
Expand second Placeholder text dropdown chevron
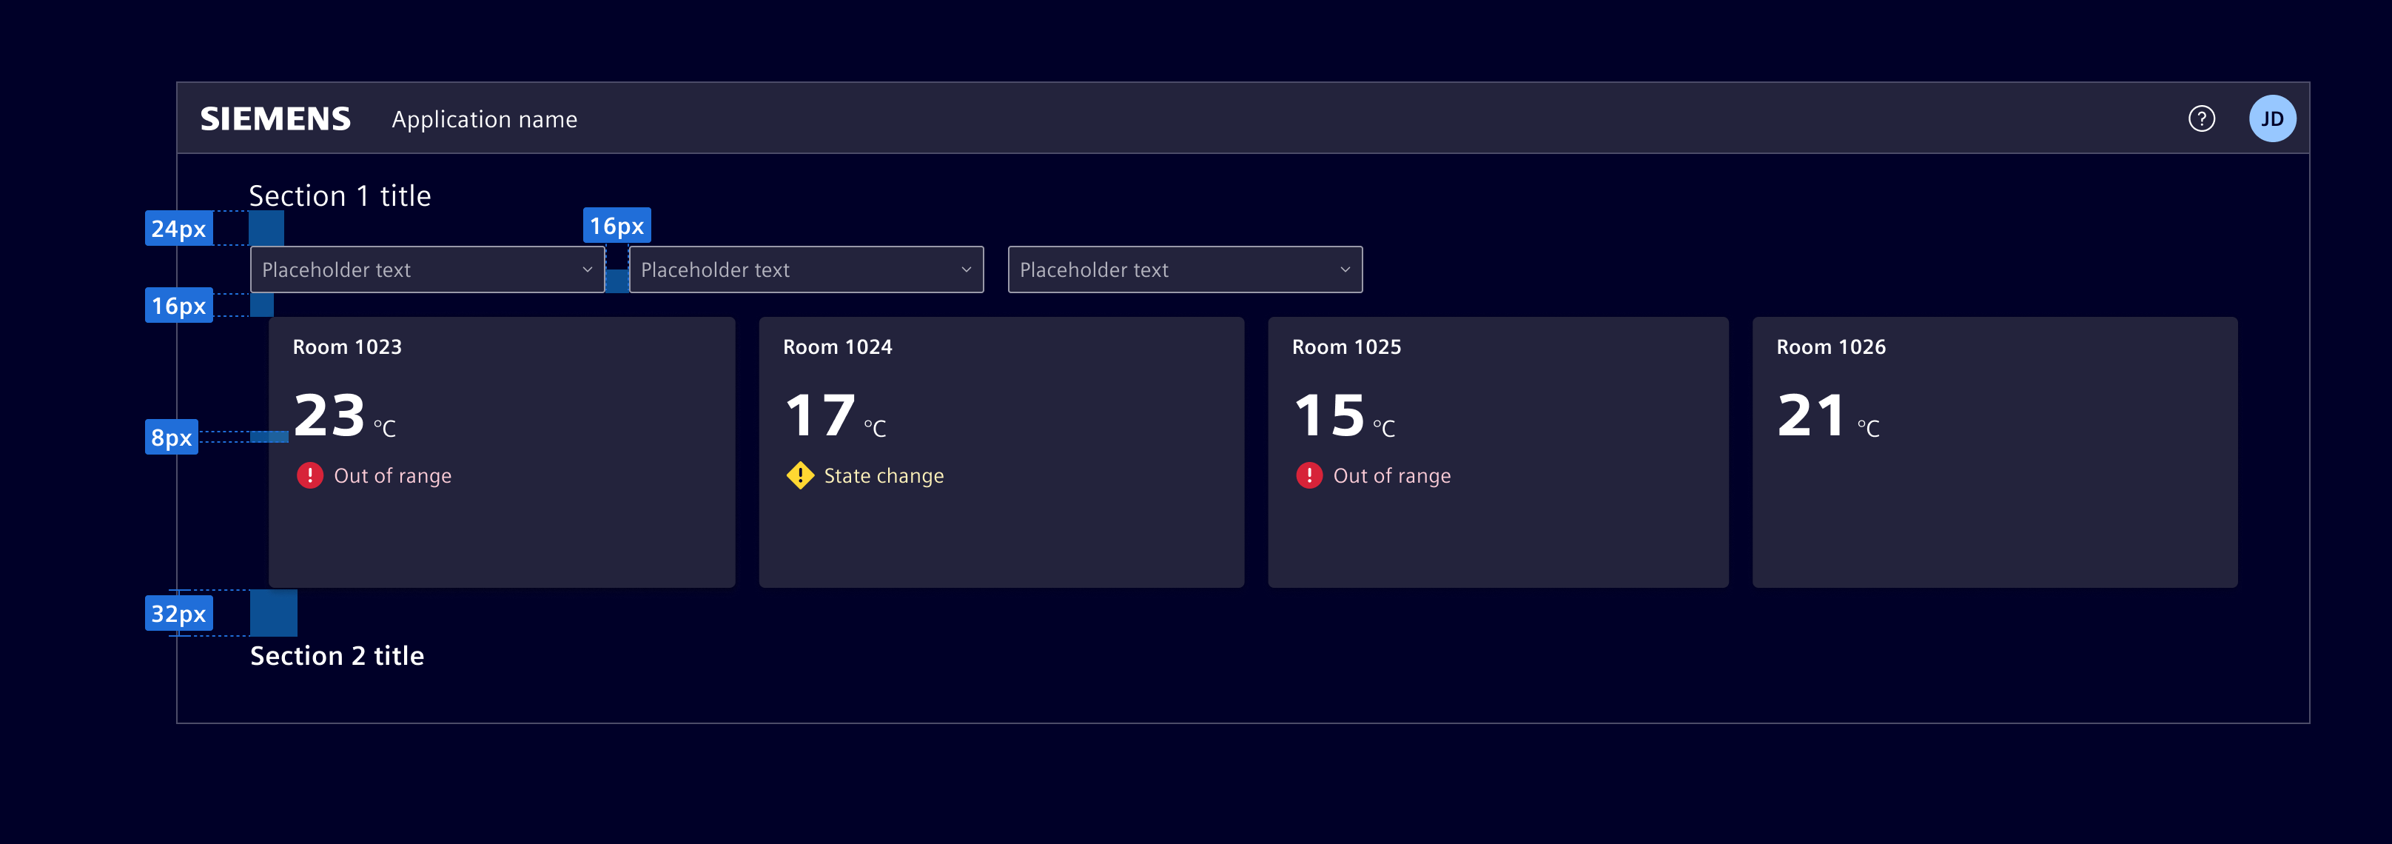(x=966, y=270)
